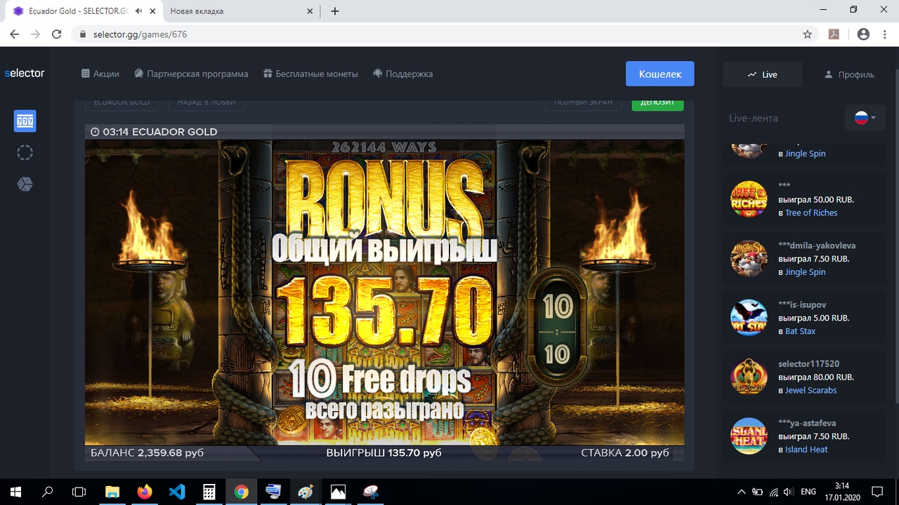Click the Кошелек button
Image resolution: width=899 pixels, height=505 pixels.
660,74
